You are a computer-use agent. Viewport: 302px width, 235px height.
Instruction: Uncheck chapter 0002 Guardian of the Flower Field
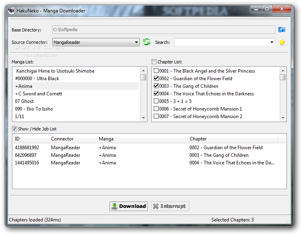tap(156, 78)
